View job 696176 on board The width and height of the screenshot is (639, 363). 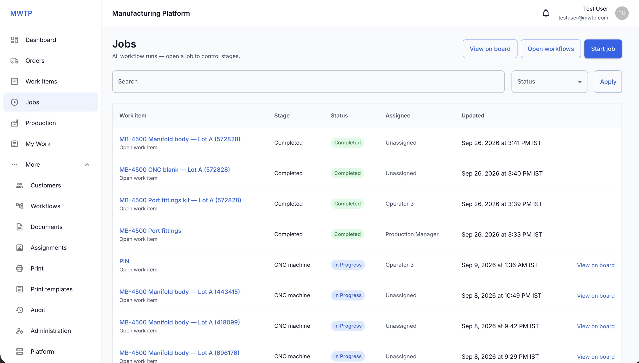coord(596,357)
